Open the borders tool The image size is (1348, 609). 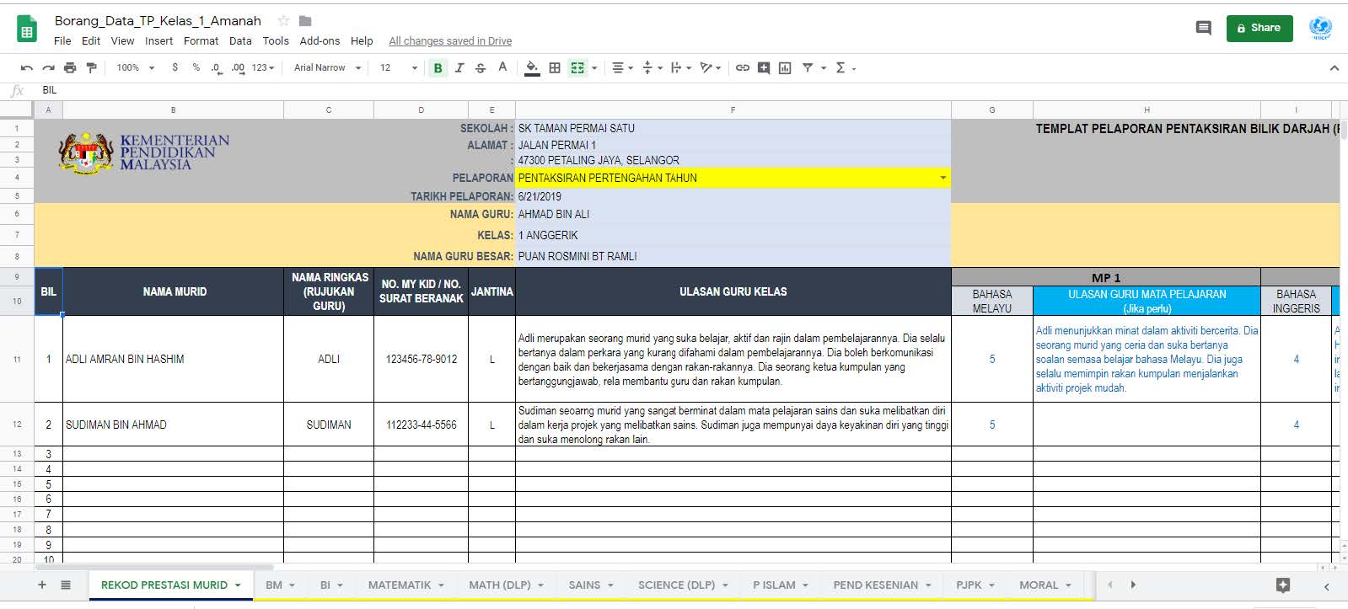point(555,68)
